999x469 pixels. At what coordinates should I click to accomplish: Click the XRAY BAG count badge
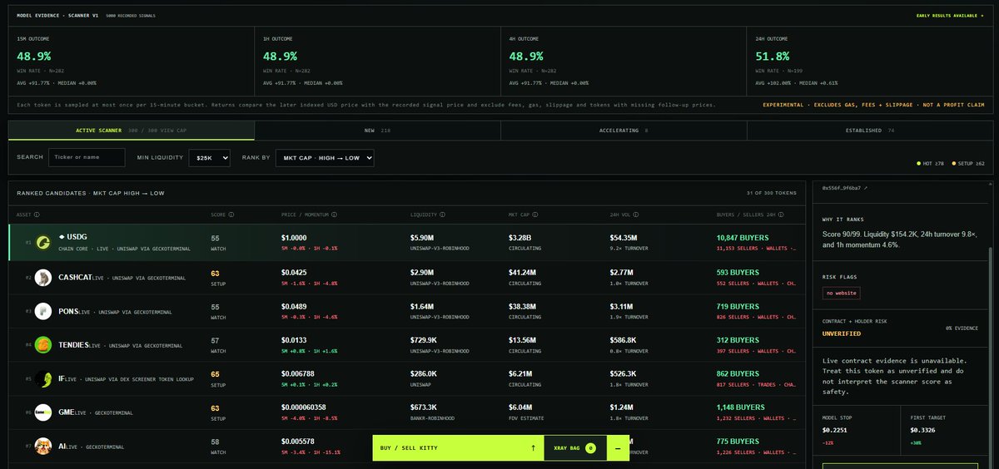tap(590, 447)
